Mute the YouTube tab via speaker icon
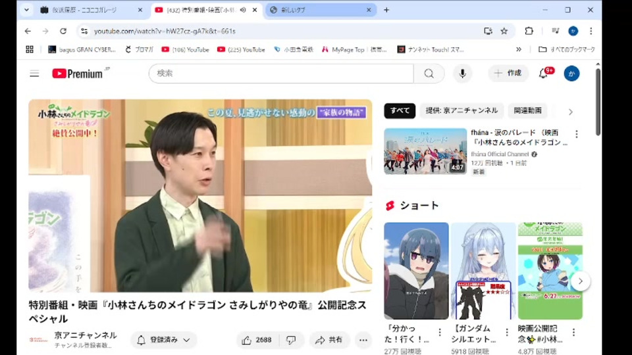Viewport: 632px width, 355px height. tap(243, 10)
